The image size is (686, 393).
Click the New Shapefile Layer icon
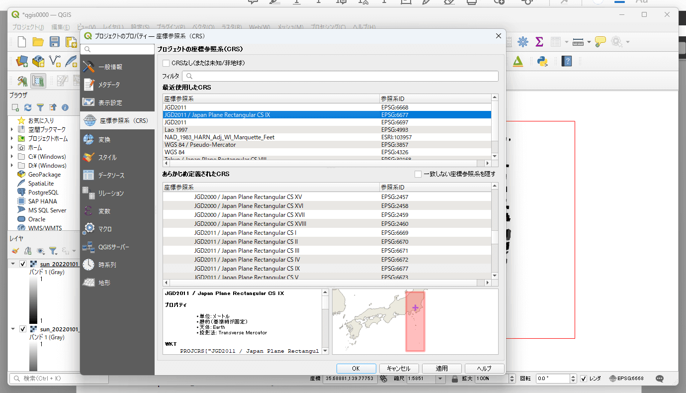55,61
